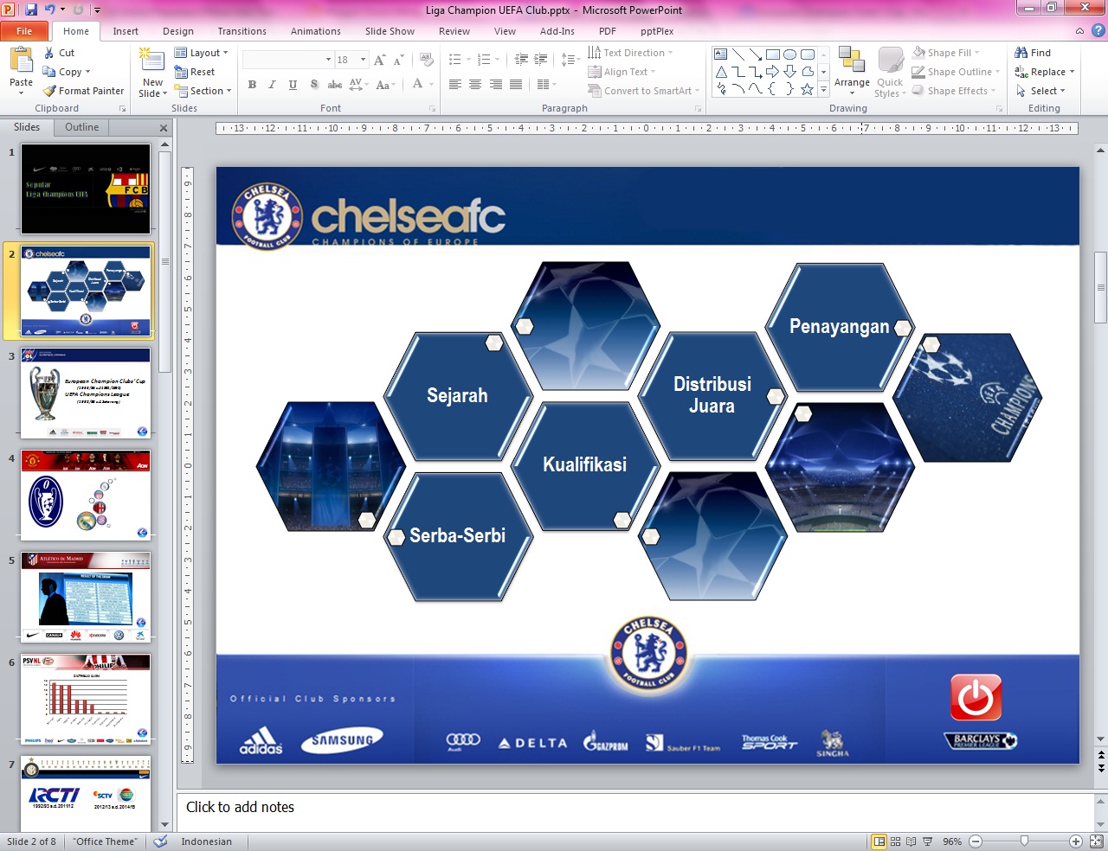
Task: Switch to the Design ribbon tab
Action: pyautogui.click(x=178, y=31)
